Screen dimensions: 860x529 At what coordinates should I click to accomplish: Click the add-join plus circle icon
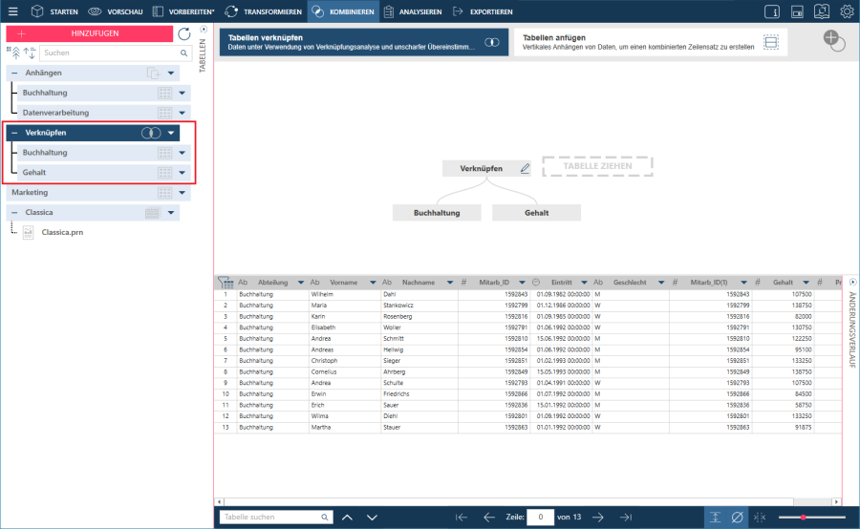click(x=833, y=40)
